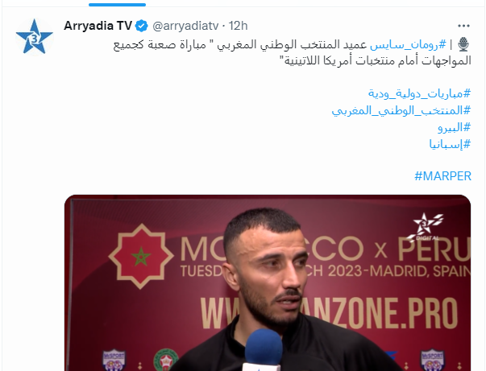Click the studio microphone emoji in the tweet

pyautogui.click(x=463, y=44)
